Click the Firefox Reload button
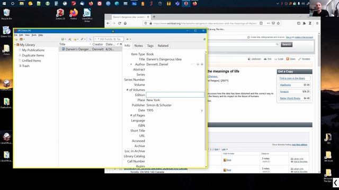This screenshot has width=339, height=190. 120,23
